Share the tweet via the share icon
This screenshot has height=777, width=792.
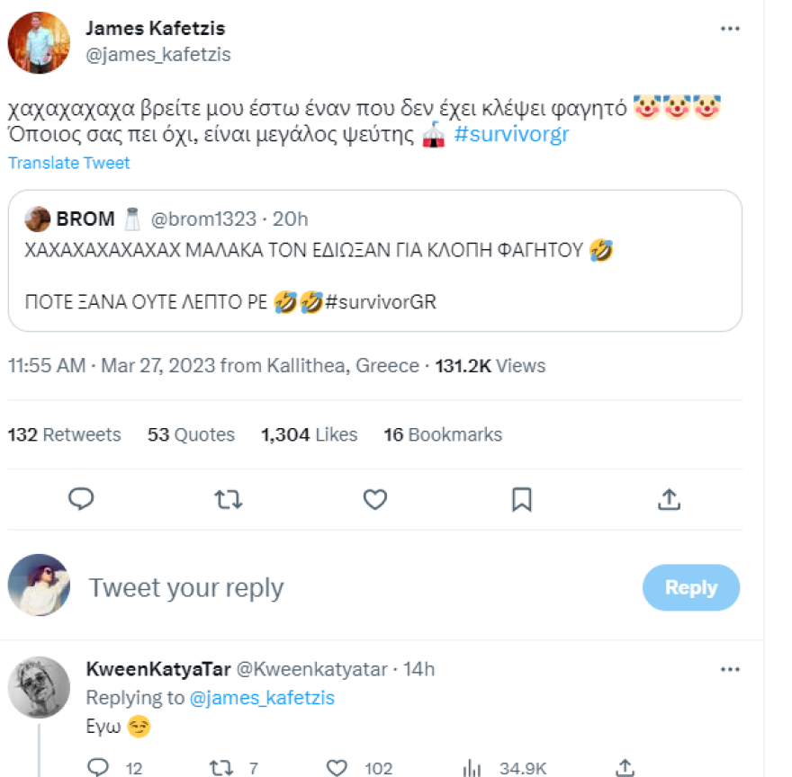click(669, 500)
